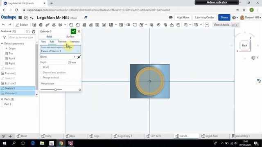Click the feature list filter icon
The height and width of the screenshot is (147, 262).
click(x=4, y=37)
